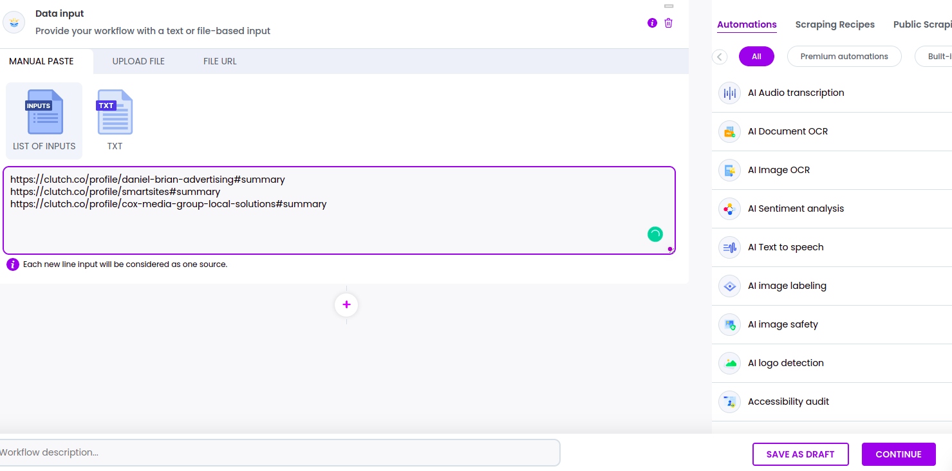The width and height of the screenshot is (952, 471).
Task: Click the cox-media-group-local-solutions URL line
Action: pyautogui.click(x=169, y=204)
